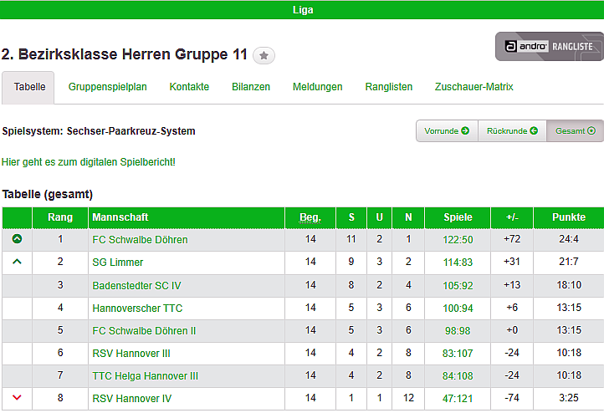Open the TTC Helga Hannover III link
604x413 pixels.
click(145, 376)
